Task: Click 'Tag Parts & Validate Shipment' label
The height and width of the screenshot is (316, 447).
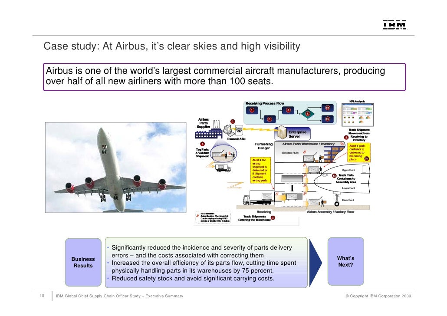Action: coord(202,153)
